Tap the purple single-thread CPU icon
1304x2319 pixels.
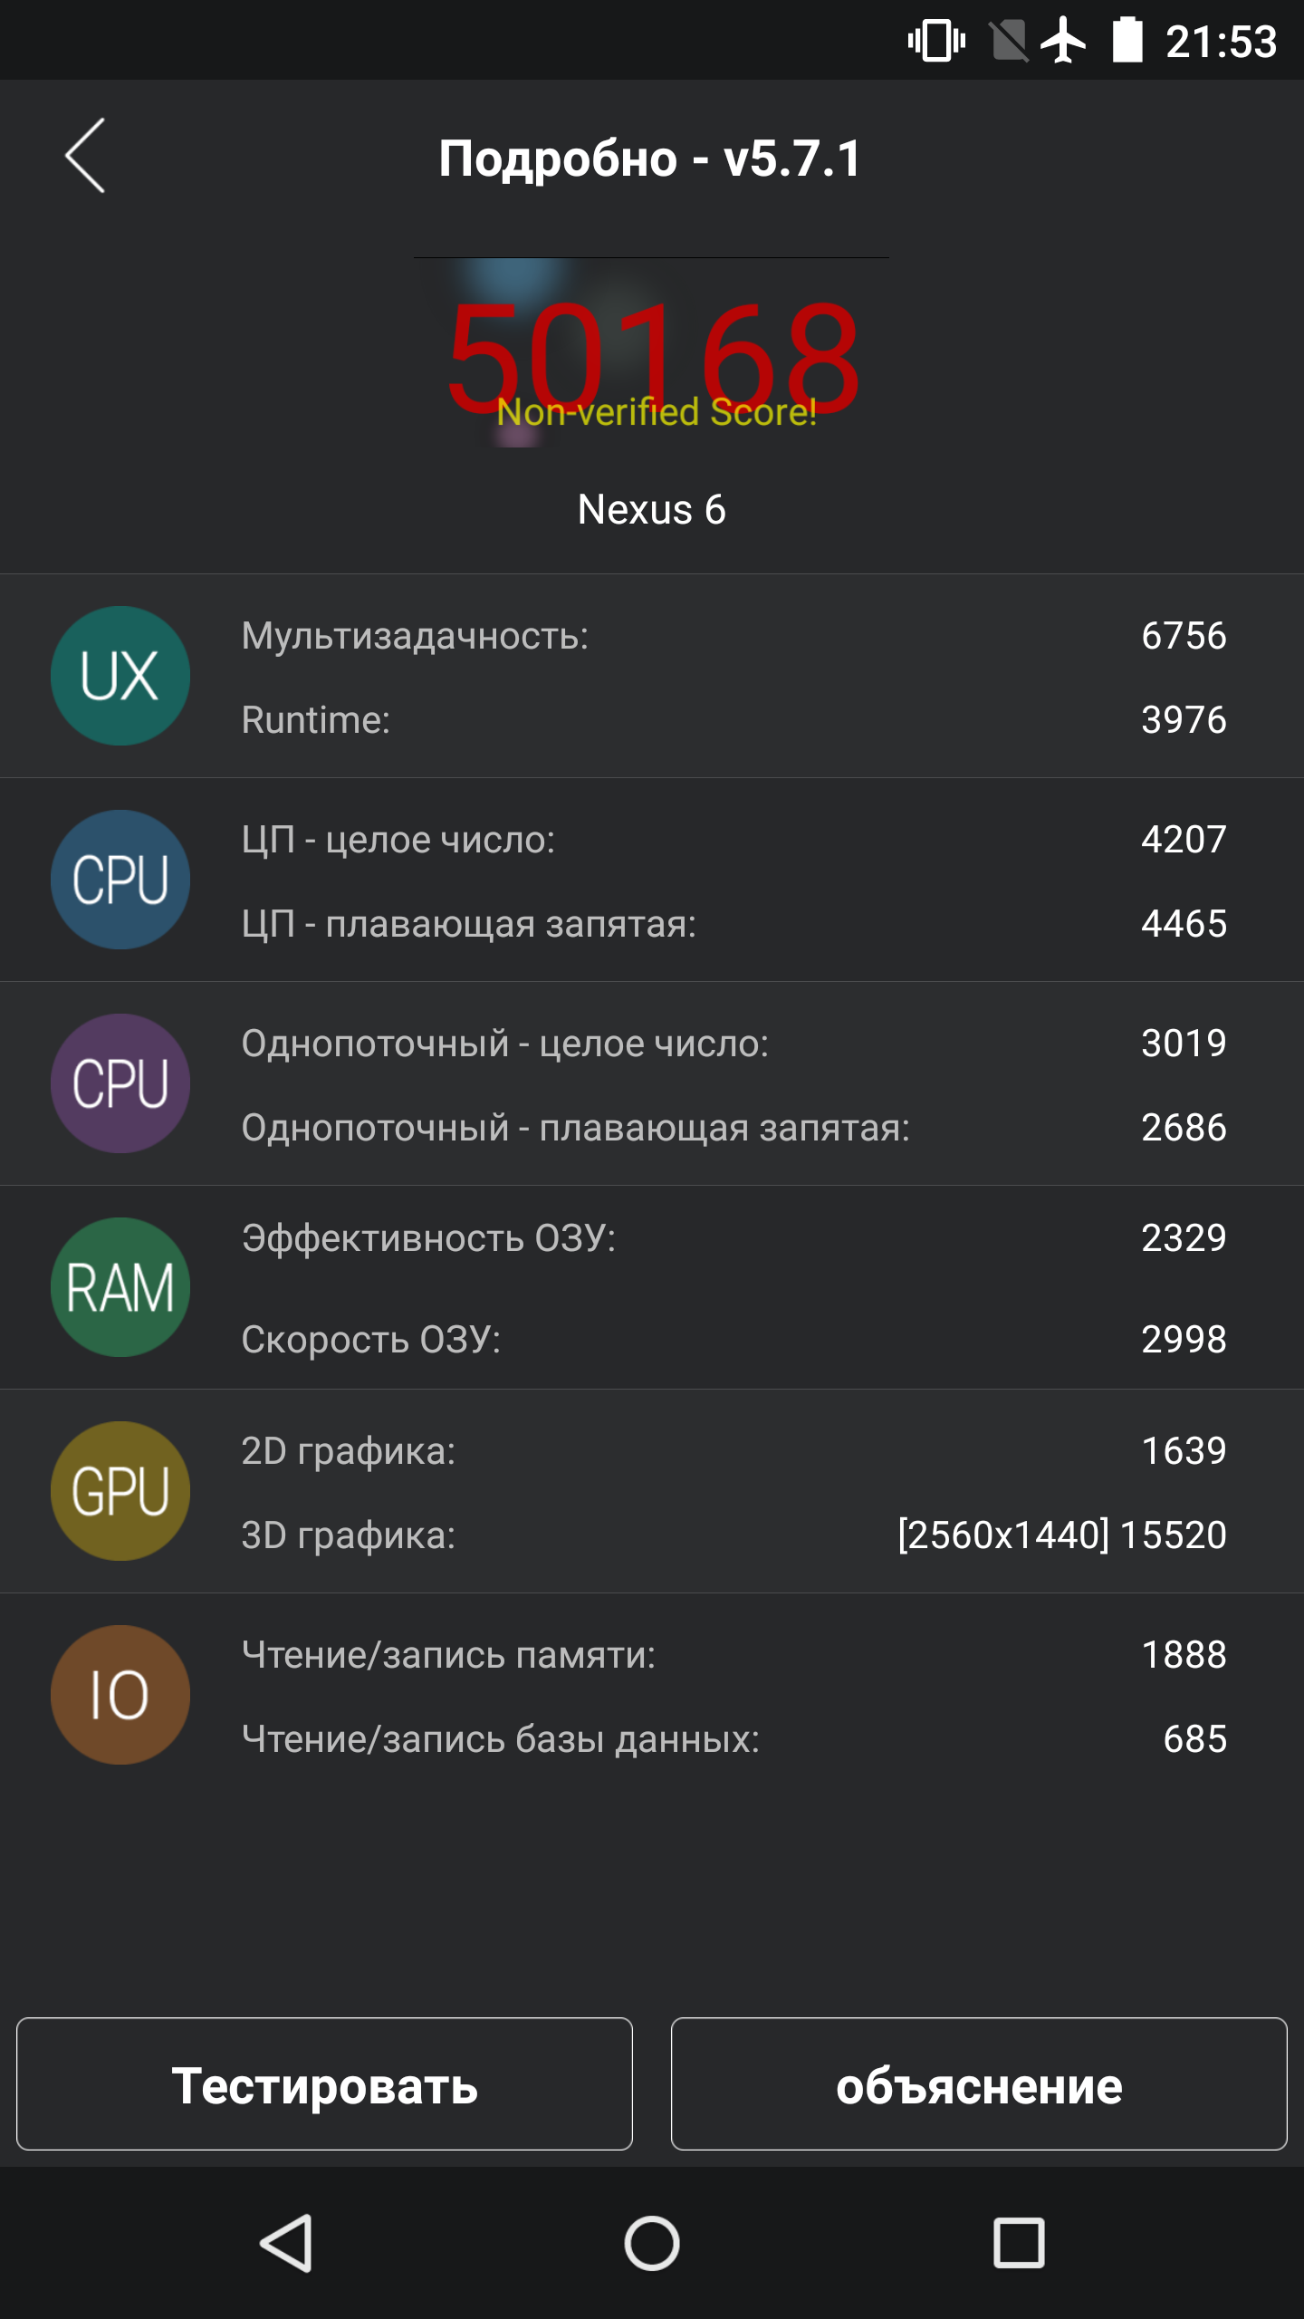[120, 1083]
